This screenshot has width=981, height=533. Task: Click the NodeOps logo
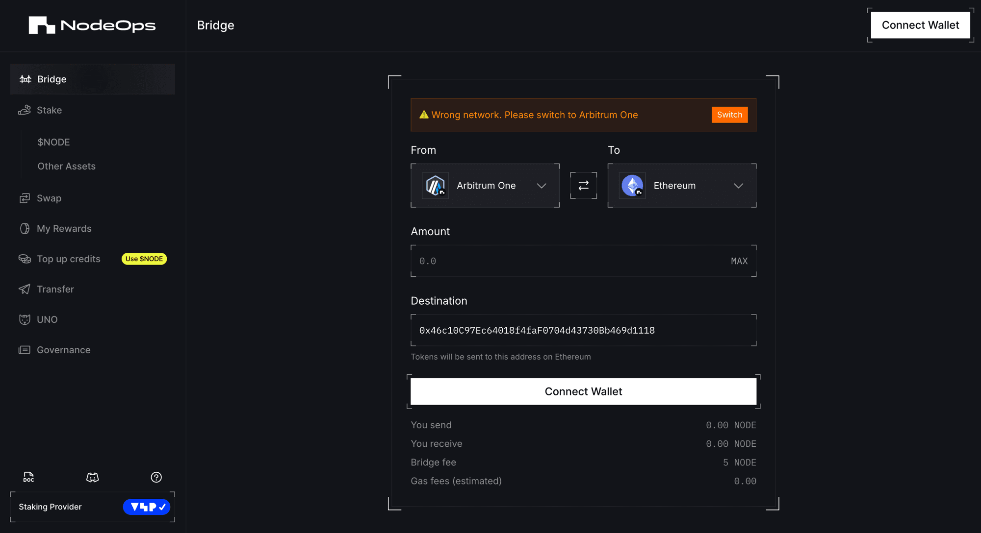(92, 25)
